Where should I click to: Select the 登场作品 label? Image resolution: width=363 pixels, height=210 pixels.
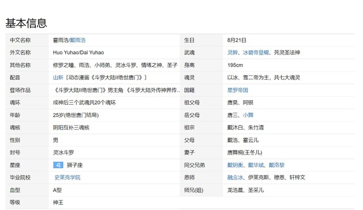tap(20, 90)
